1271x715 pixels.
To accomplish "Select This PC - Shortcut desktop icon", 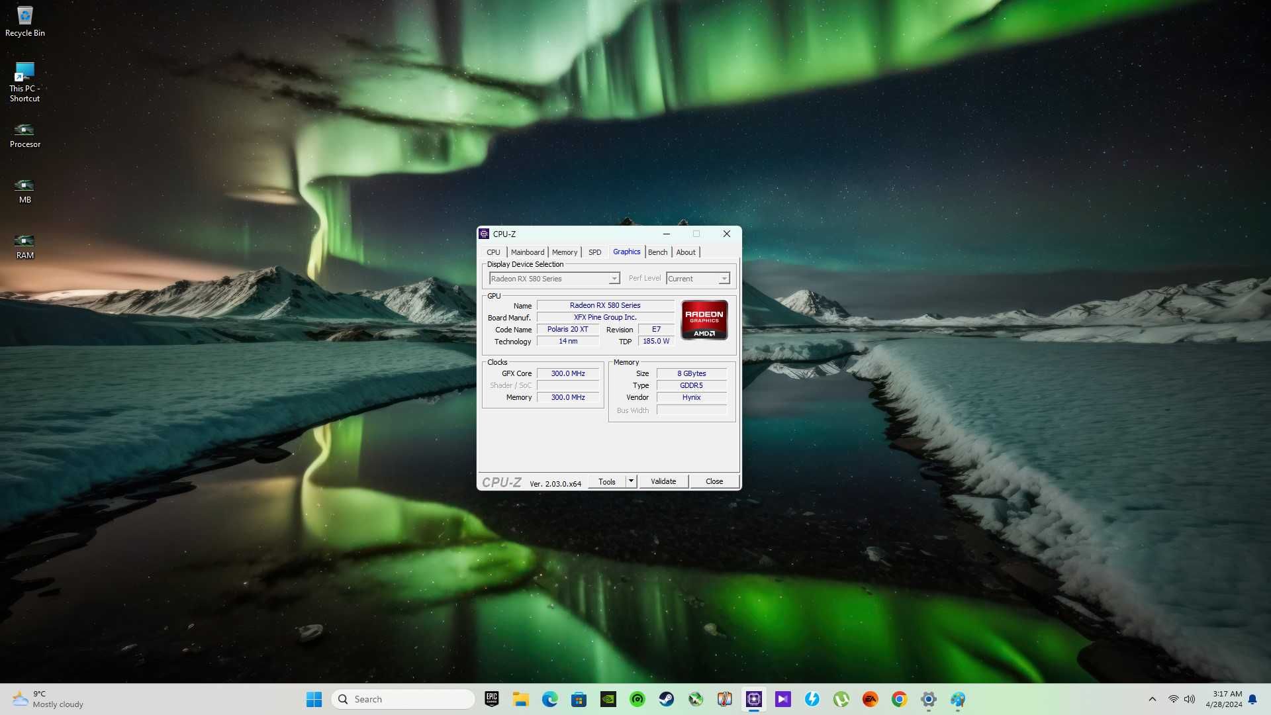I will [24, 83].
